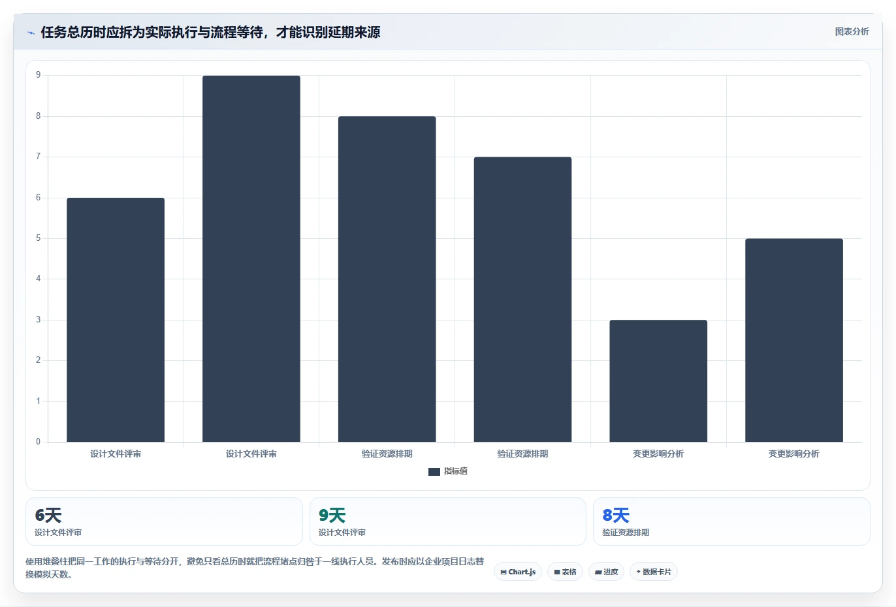Image resolution: width=896 pixels, height=607 pixels.
Task: Click the y-axis tick label 9
Action: click(38, 75)
